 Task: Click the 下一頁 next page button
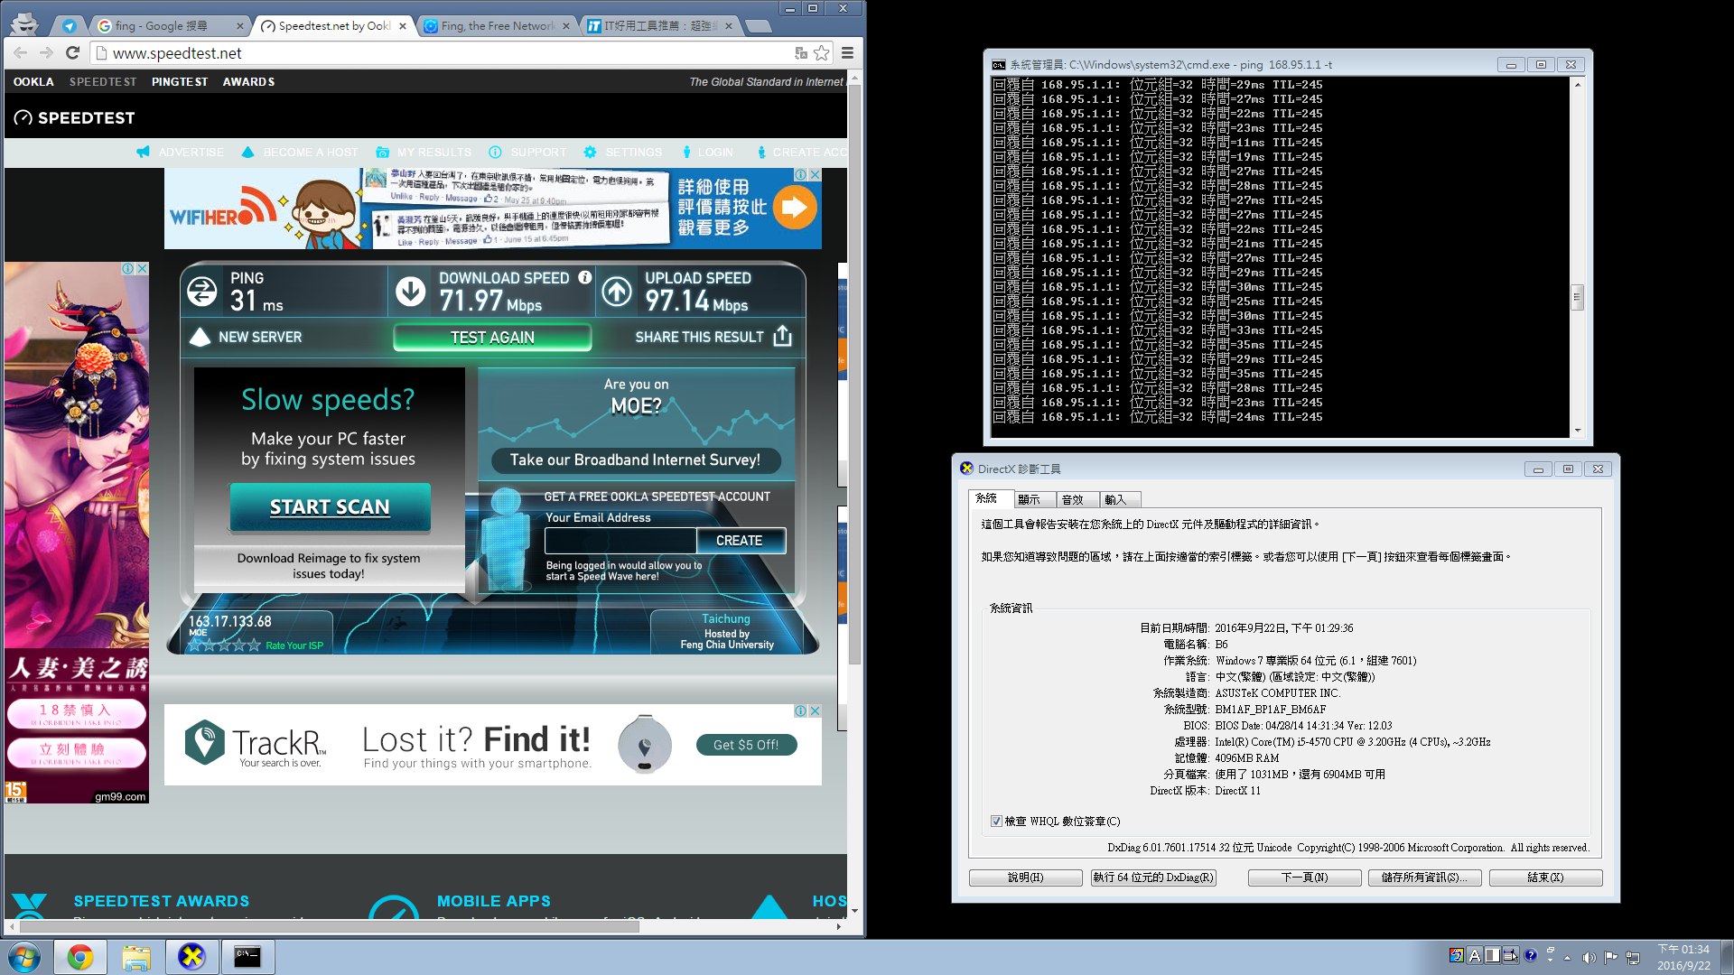pos(1304,877)
